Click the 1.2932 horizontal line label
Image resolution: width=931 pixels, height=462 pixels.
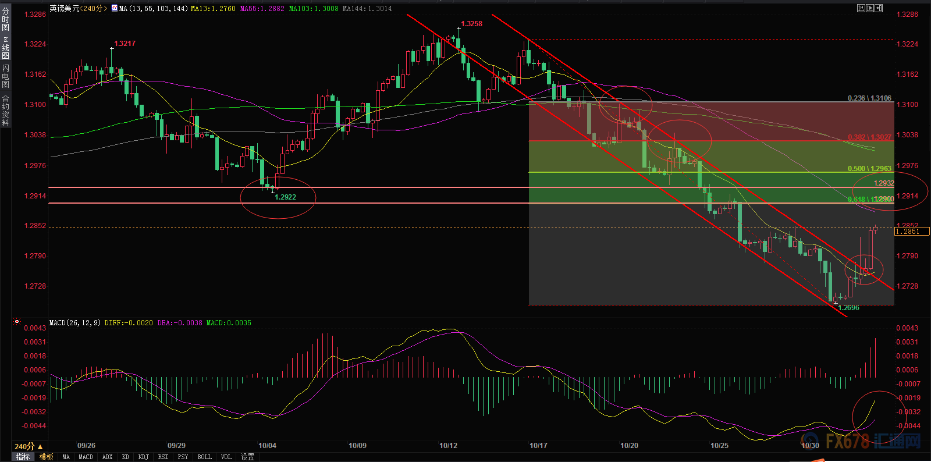pos(884,183)
